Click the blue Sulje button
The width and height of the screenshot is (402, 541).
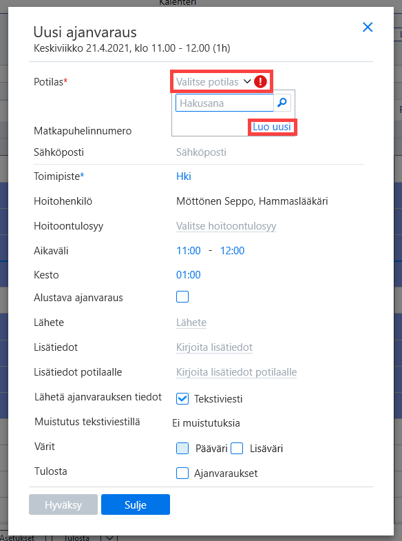coord(136,504)
